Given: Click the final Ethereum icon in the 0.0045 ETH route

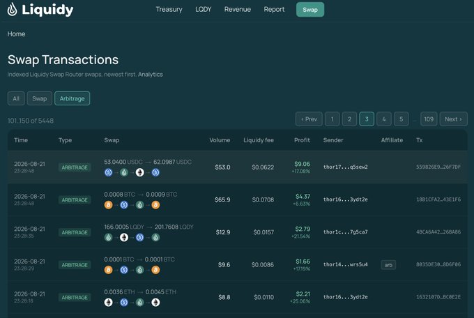Looking at the screenshot, I should click(x=155, y=302).
